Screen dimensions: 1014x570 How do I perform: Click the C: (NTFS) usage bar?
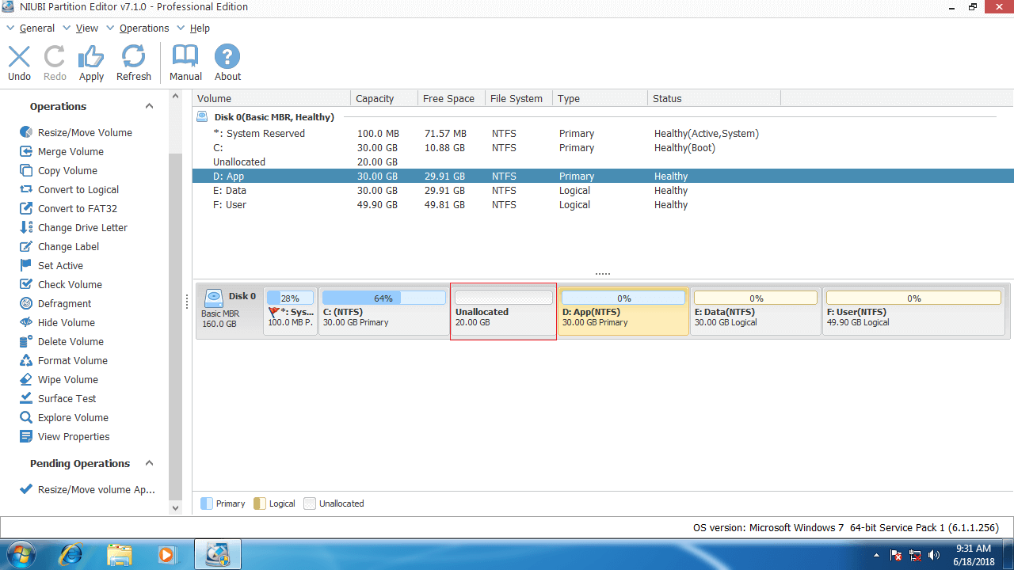point(383,298)
